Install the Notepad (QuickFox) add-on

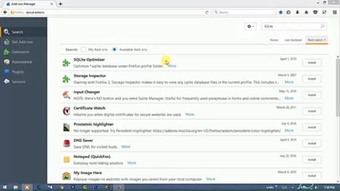[312, 160]
